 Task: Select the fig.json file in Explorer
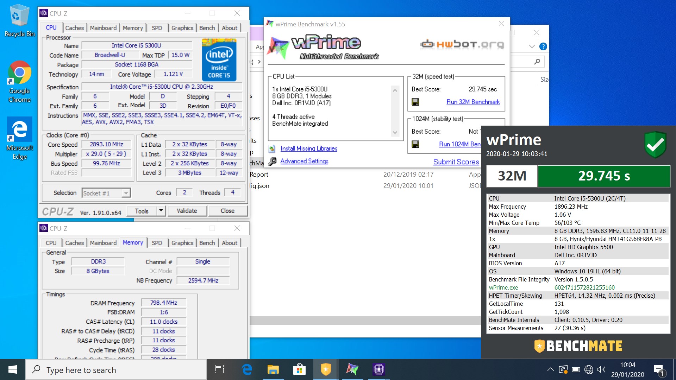259,186
